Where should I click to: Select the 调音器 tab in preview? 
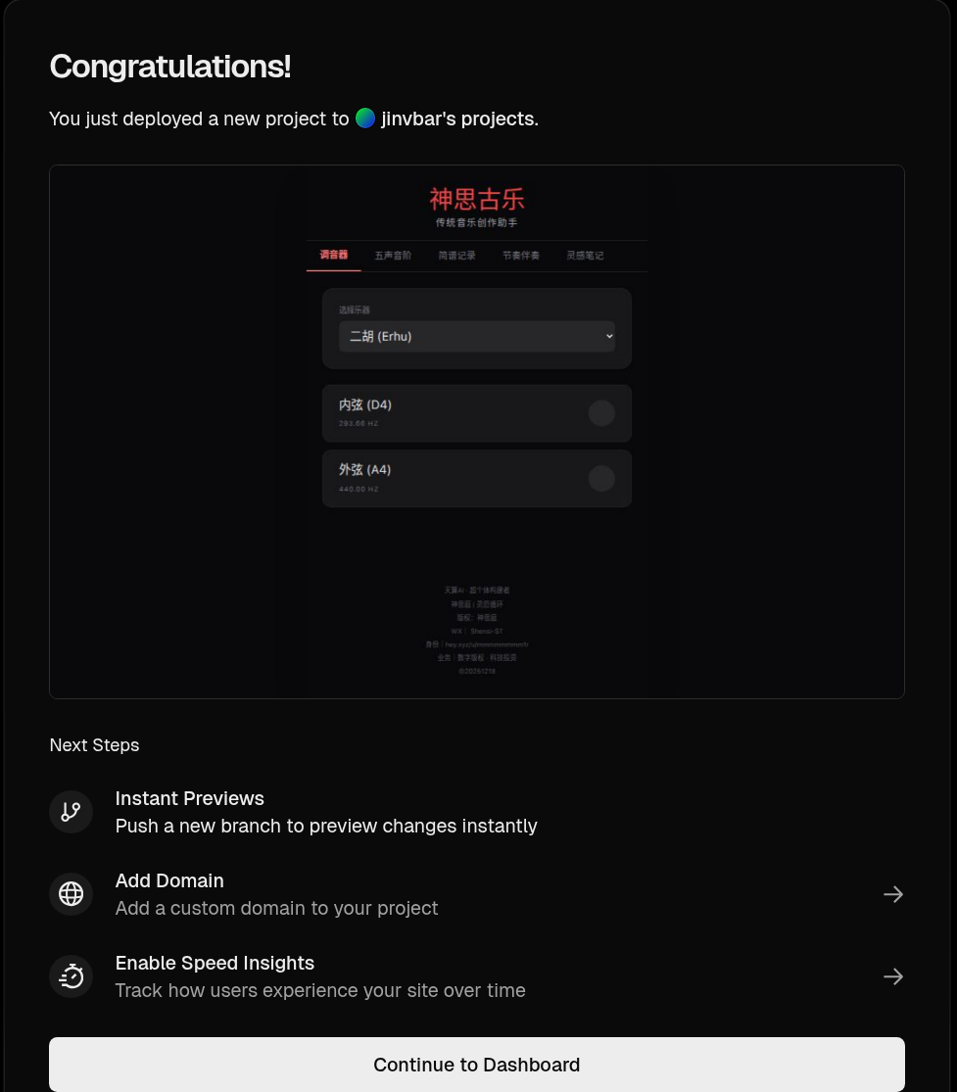(x=334, y=256)
